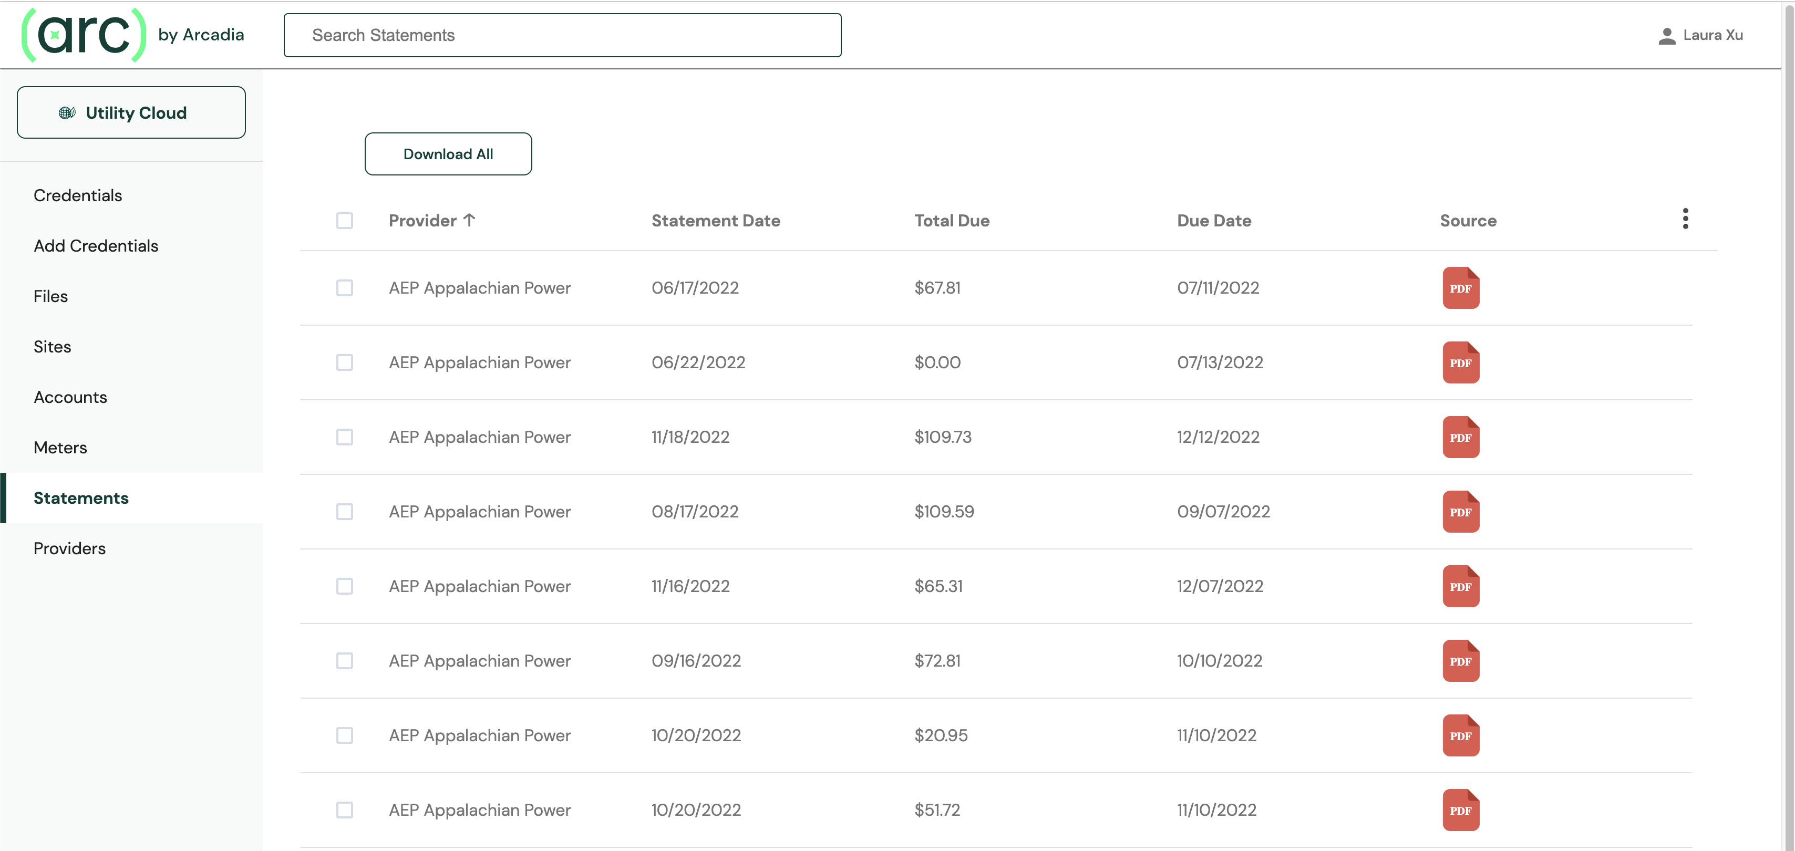Open PDF for the $51.72 statement
The height and width of the screenshot is (851, 1795).
click(1460, 809)
